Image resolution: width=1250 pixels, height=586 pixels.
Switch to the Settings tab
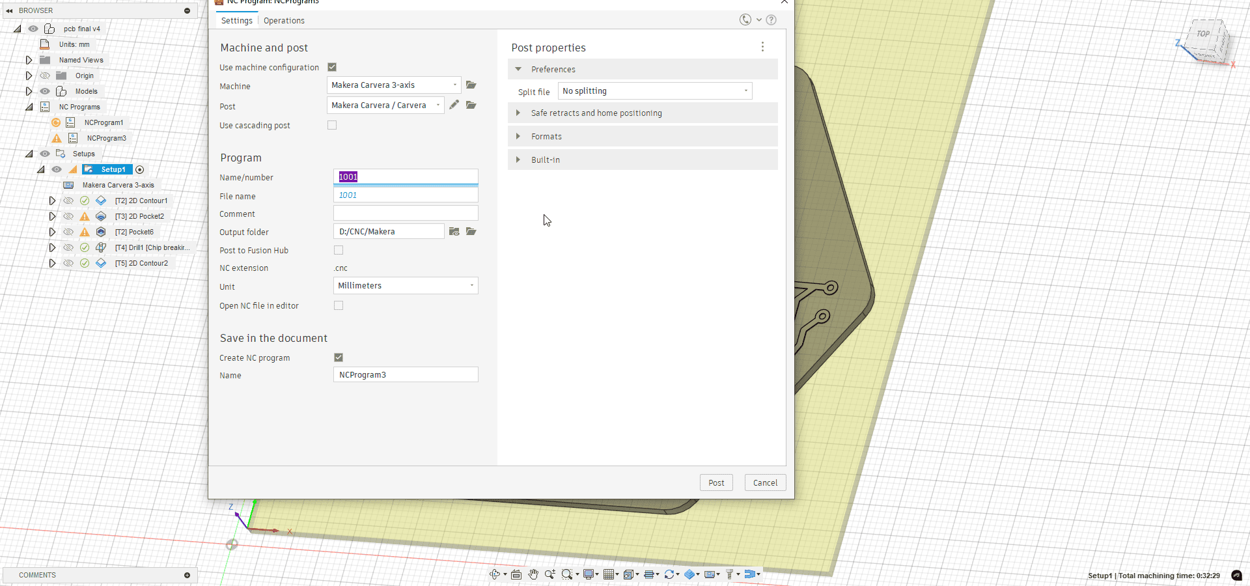(236, 21)
